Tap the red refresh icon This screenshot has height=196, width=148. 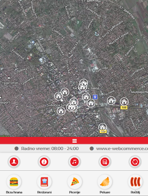[x=135, y=162]
